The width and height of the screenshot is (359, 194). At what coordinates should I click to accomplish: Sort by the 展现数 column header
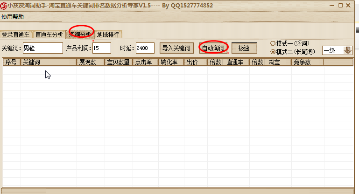pyautogui.click(x=91, y=62)
